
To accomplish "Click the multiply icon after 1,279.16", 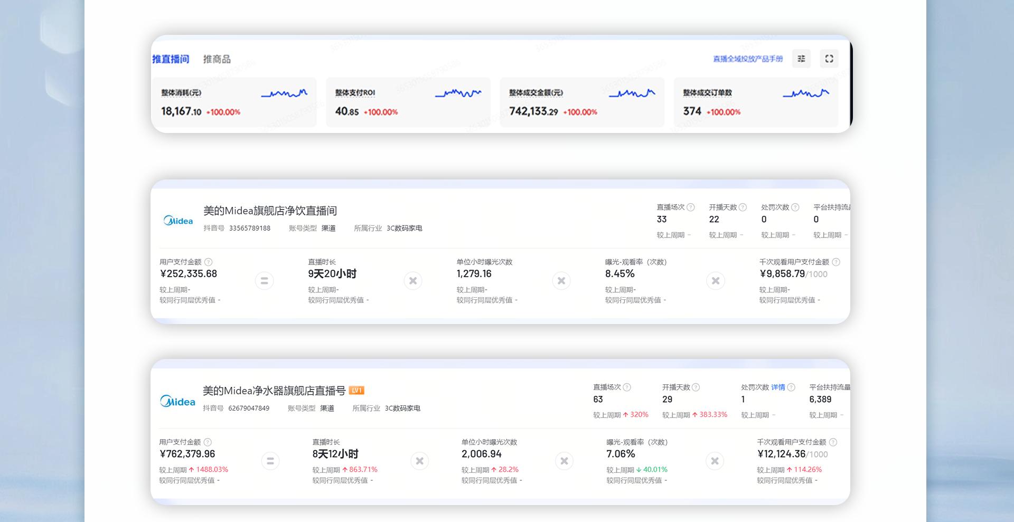I will point(561,281).
